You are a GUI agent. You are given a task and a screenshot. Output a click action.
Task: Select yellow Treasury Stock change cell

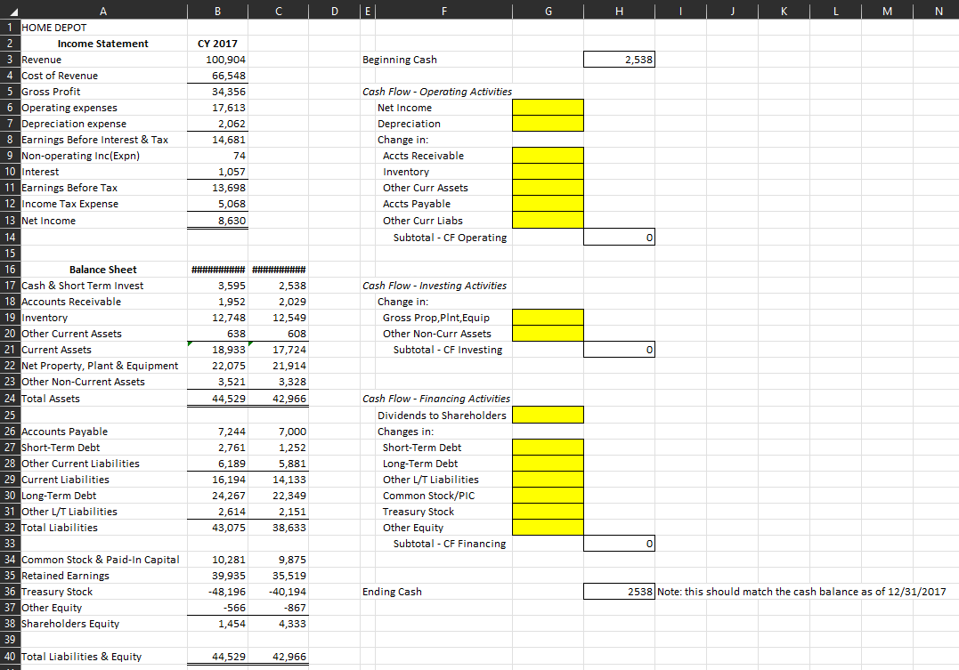(x=548, y=511)
